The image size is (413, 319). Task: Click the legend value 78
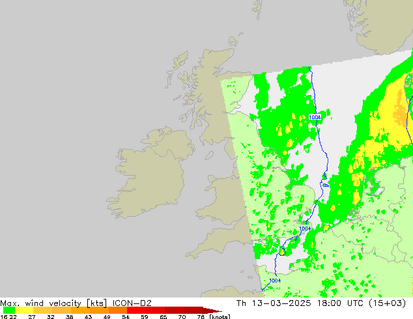click(201, 316)
